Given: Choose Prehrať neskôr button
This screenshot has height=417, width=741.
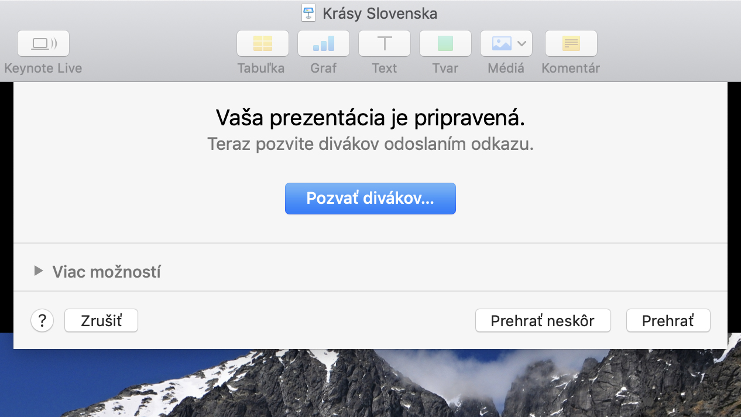Looking at the screenshot, I should pos(543,321).
